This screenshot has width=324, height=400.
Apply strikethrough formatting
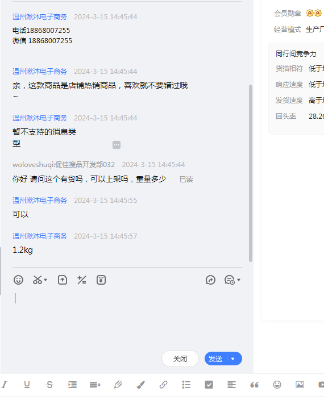pos(50,385)
